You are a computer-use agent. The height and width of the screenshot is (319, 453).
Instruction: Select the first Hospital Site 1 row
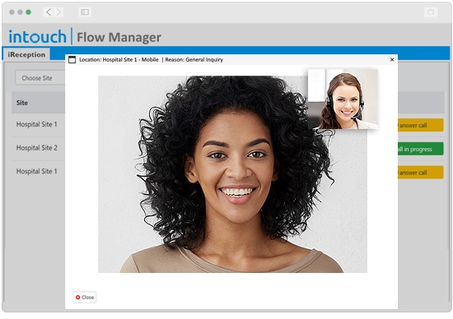pos(37,124)
